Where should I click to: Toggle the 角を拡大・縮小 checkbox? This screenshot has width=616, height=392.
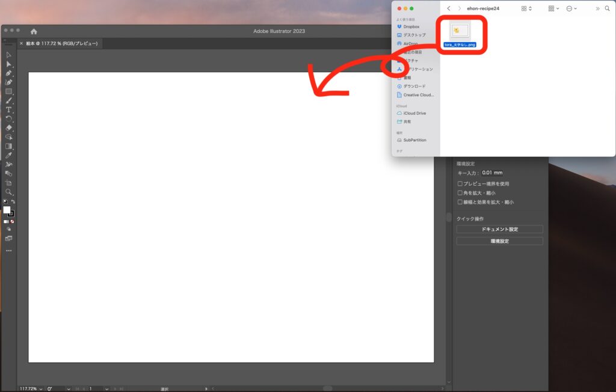pyautogui.click(x=460, y=193)
